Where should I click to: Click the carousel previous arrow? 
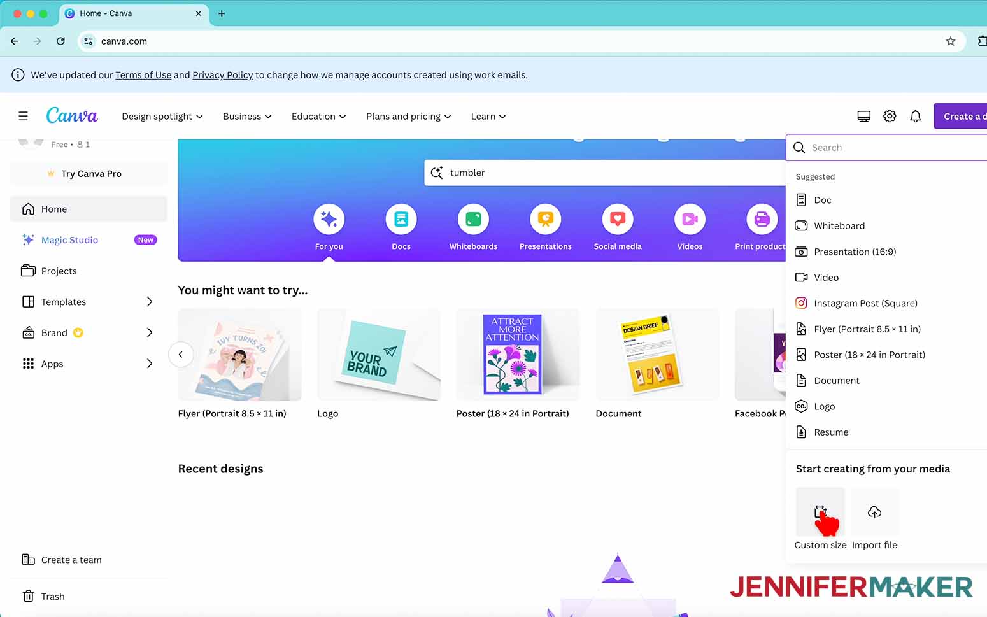coord(181,355)
